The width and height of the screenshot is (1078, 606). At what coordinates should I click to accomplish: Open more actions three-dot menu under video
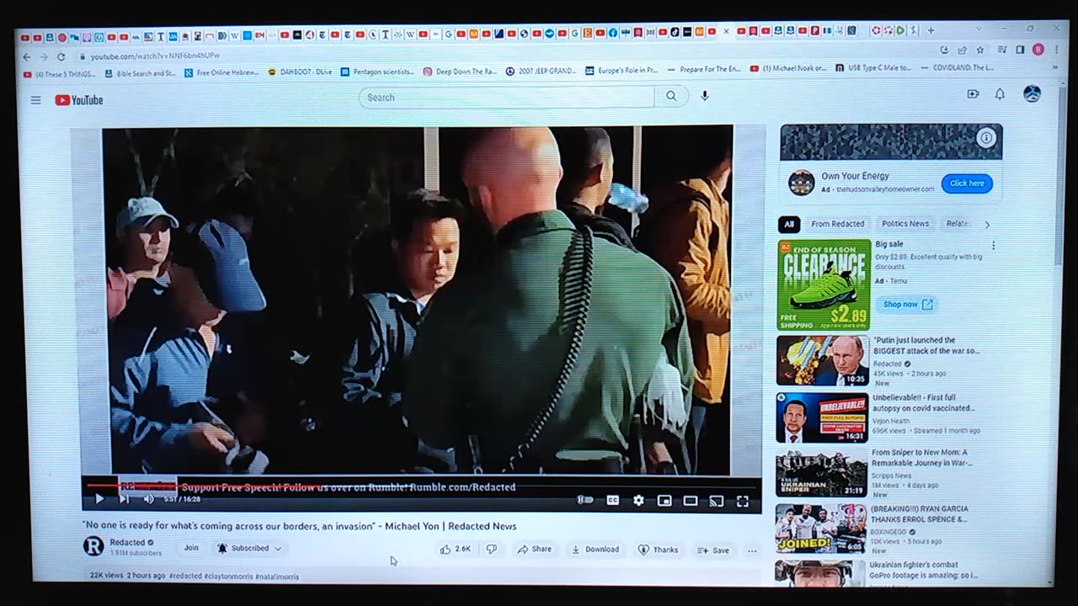point(752,551)
